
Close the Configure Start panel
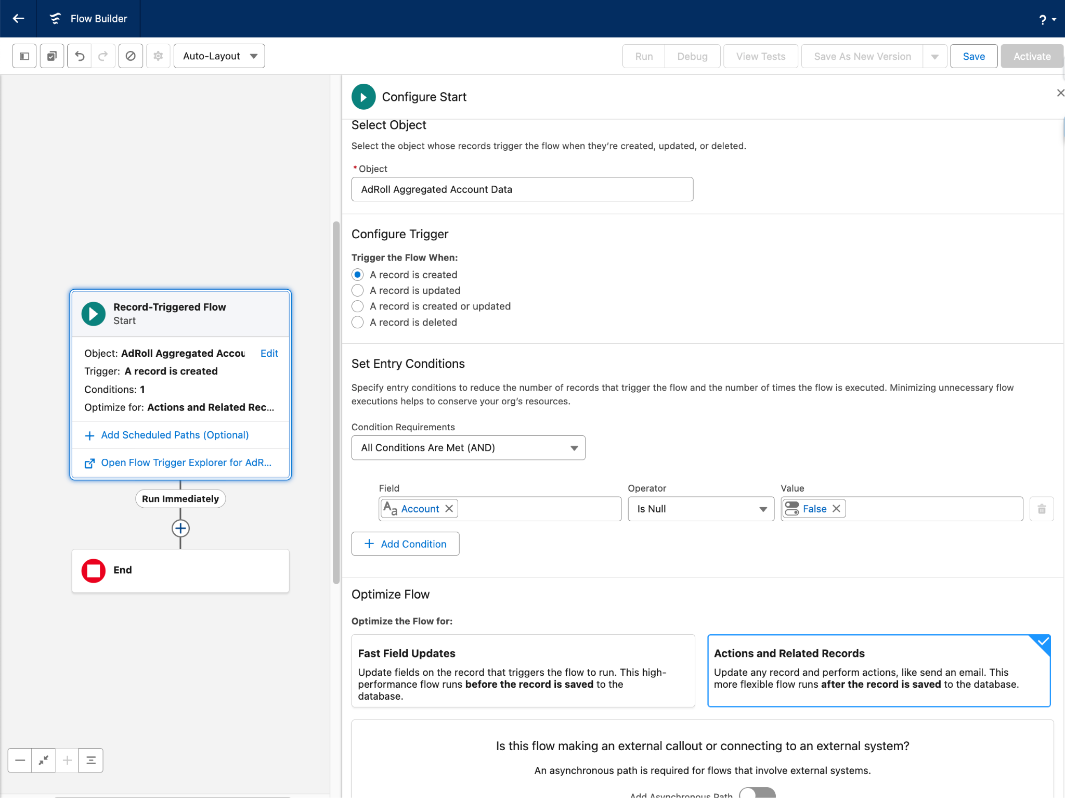point(1060,93)
